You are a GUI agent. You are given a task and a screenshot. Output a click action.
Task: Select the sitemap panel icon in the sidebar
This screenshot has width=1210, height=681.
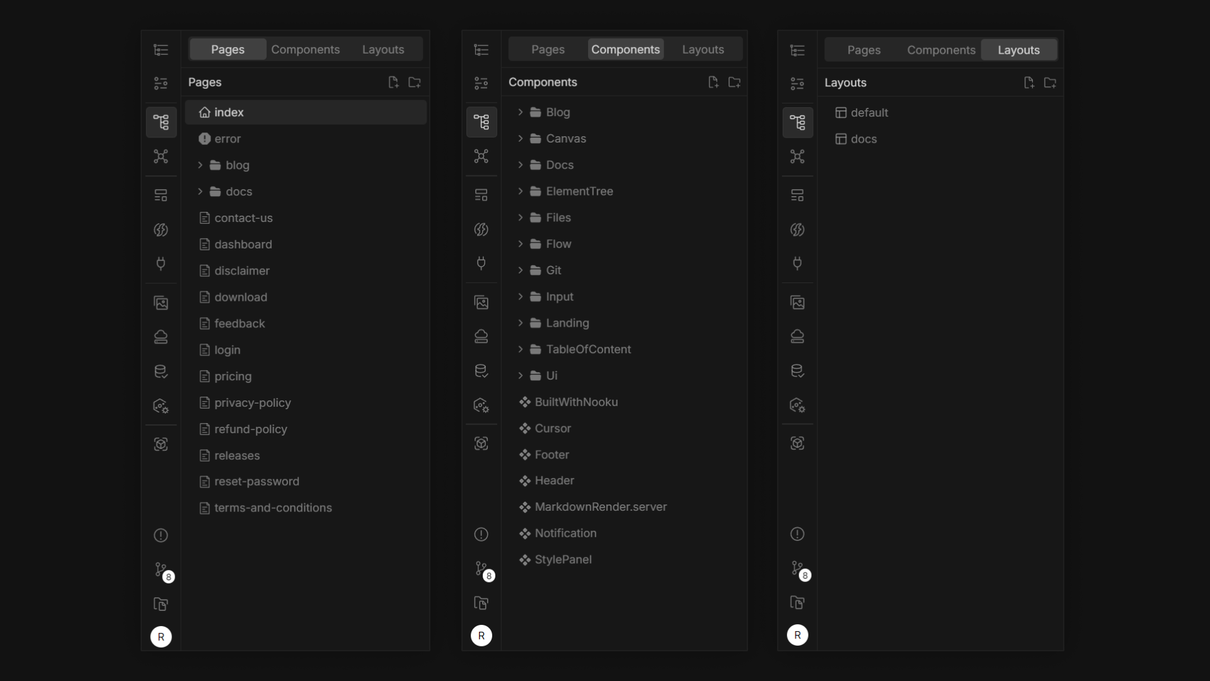[x=161, y=122]
